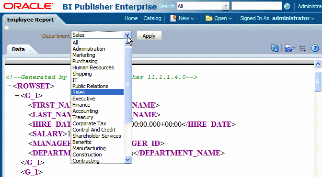Pick 'Control And Credit' option
The width and height of the screenshot is (322, 177).
pos(98,130)
